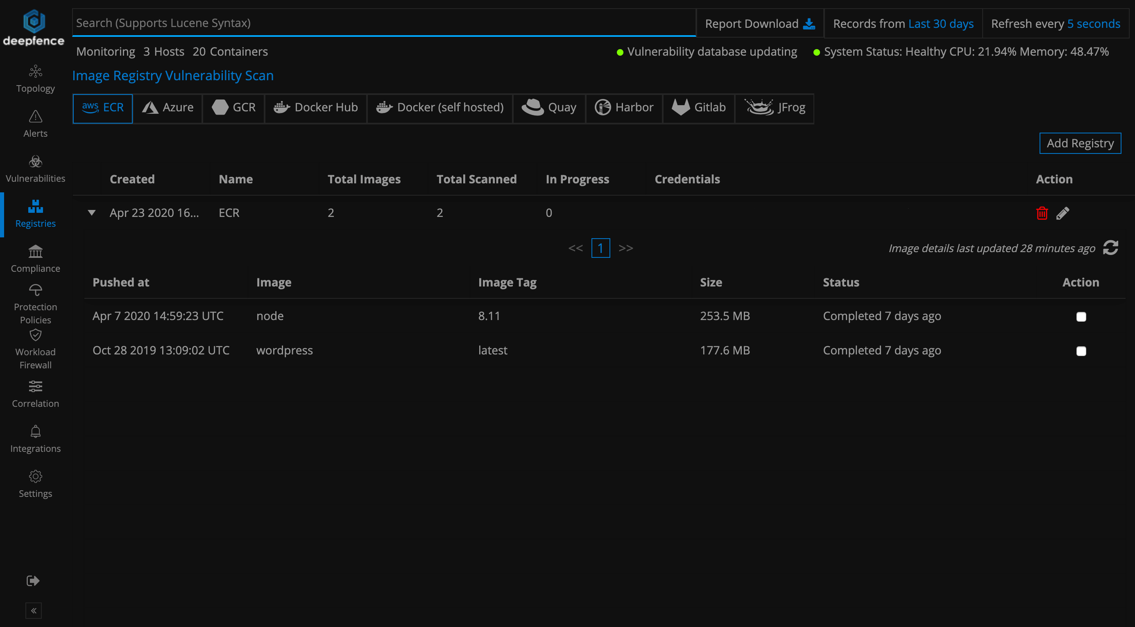Edit the ECR registry with pencil icon
The height and width of the screenshot is (627, 1135).
tap(1063, 213)
